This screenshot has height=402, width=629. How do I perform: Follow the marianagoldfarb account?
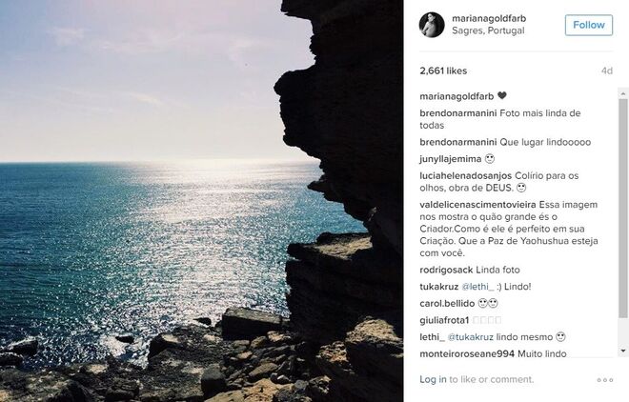(x=588, y=25)
